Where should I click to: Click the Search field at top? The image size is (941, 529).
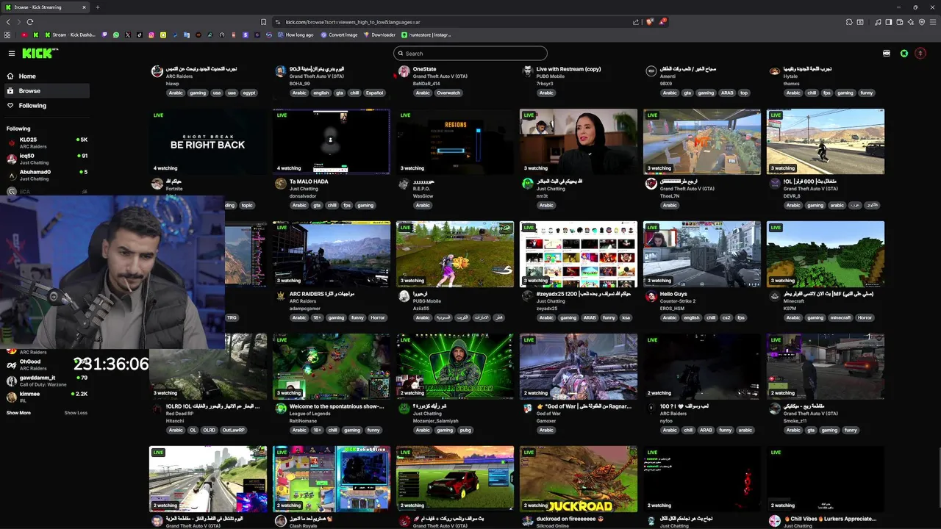point(470,53)
